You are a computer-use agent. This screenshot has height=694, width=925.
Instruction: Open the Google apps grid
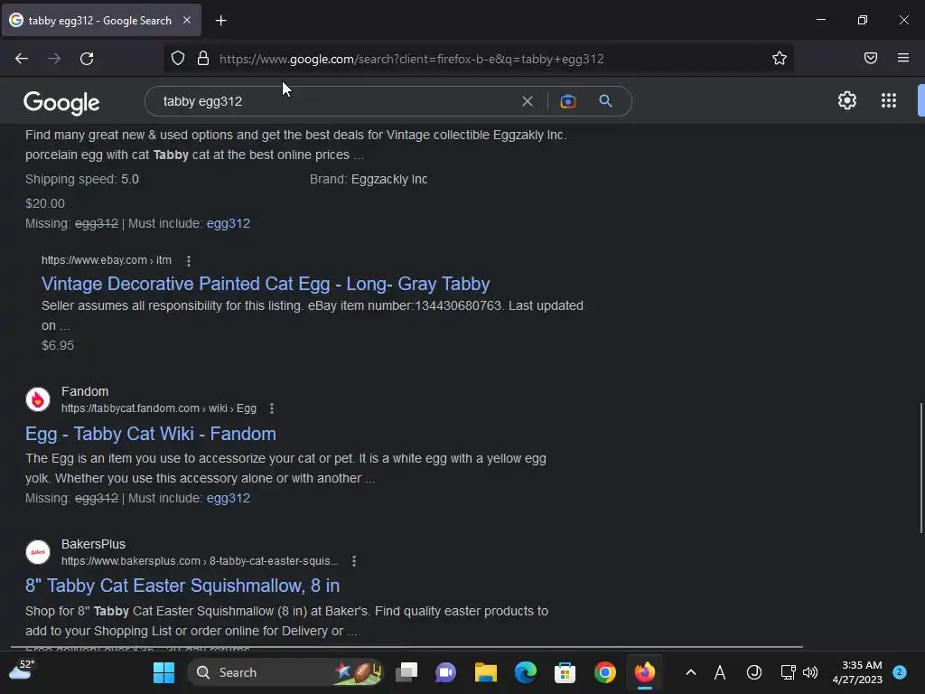coord(889,100)
